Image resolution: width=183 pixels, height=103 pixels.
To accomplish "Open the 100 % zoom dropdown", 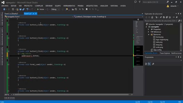I will 11,95.
